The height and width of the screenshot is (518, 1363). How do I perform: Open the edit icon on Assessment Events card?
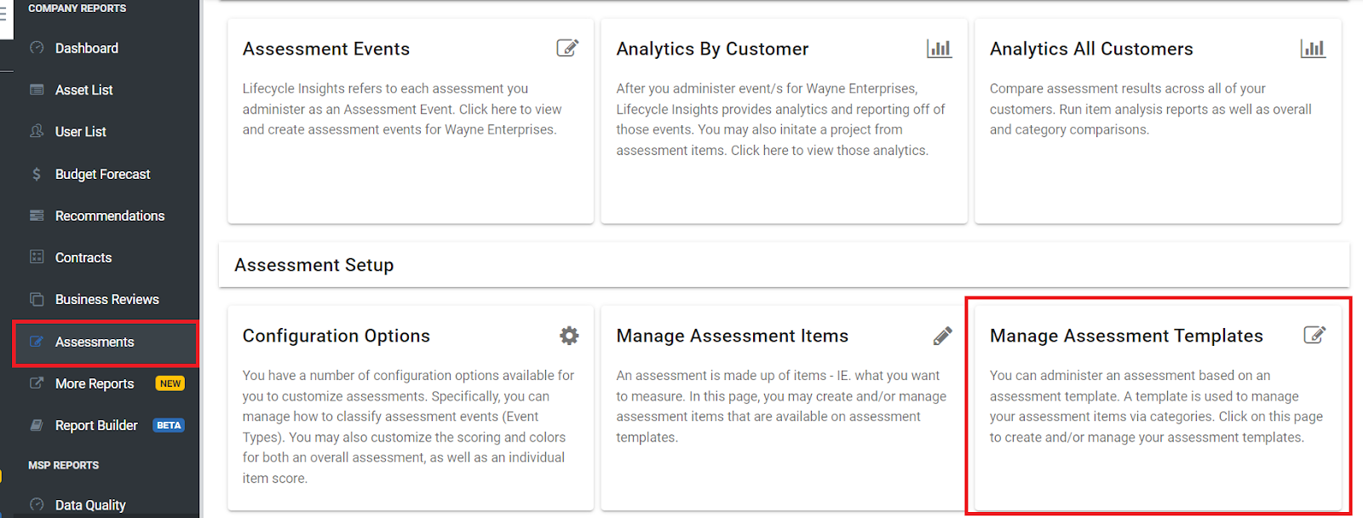[x=568, y=48]
